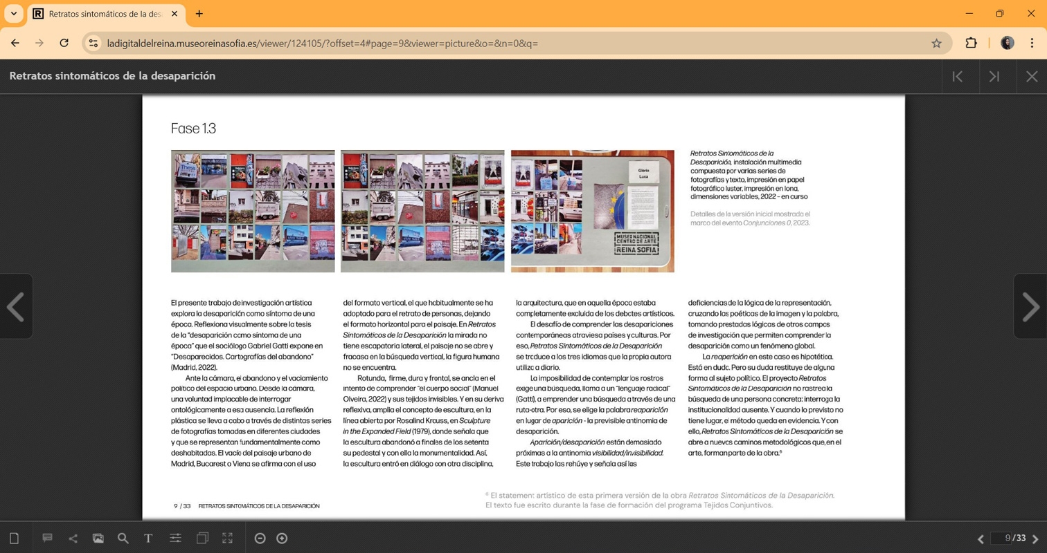
Task: Expand the tab search dropdown arrow
Action: pos(14,14)
